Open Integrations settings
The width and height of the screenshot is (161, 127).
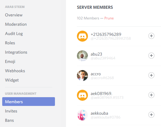click(x=16, y=52)
